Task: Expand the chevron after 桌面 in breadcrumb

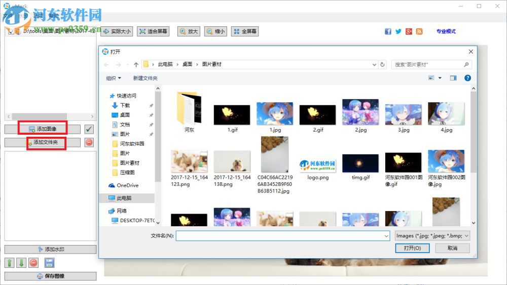Action: point(197,64)
